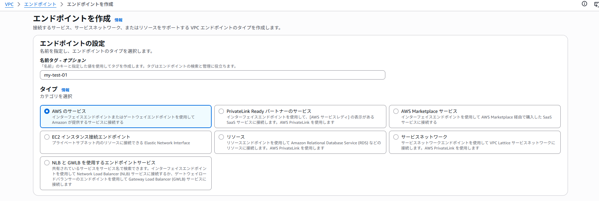
Task: Click the エンドポイントを作成 breadcrumb text
Action: point(90,4)
